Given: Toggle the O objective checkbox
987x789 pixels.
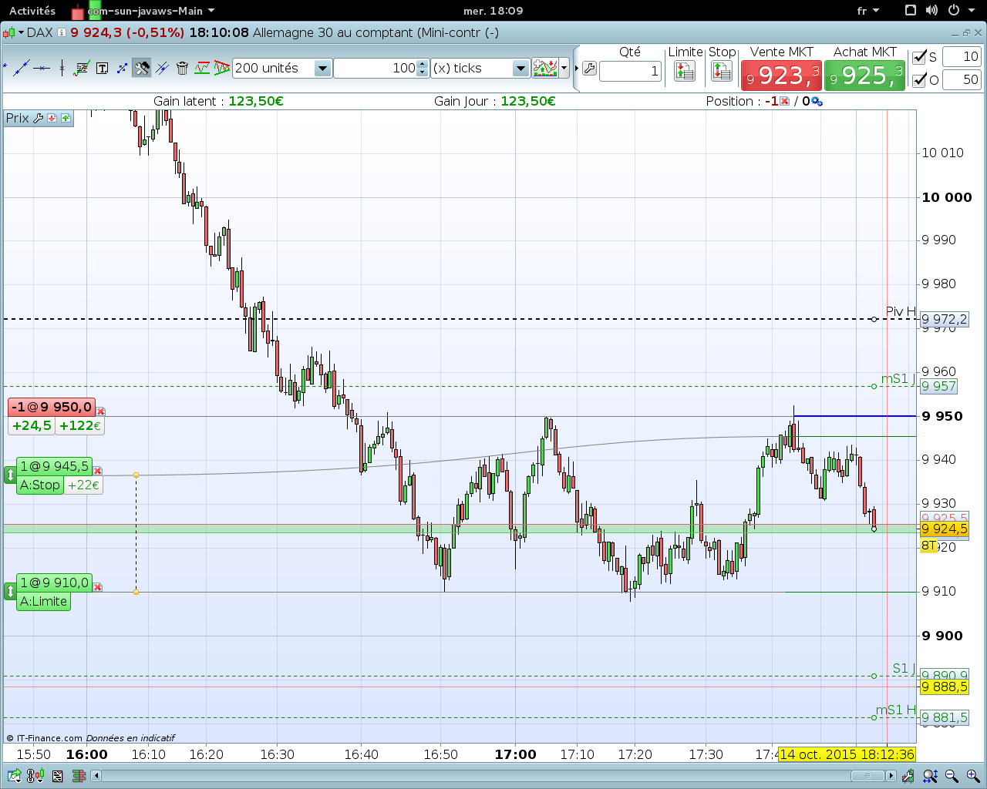Looking at the screenshot, I should pos(920,80).
